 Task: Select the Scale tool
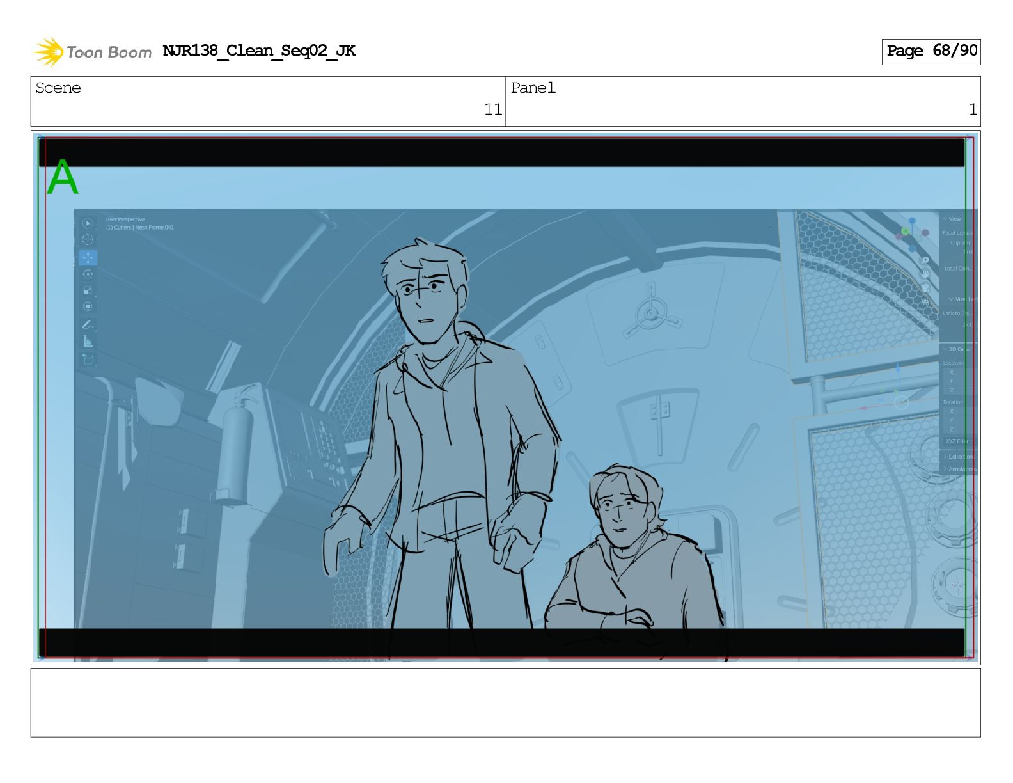pyautogui.click(x=88, y=290)
